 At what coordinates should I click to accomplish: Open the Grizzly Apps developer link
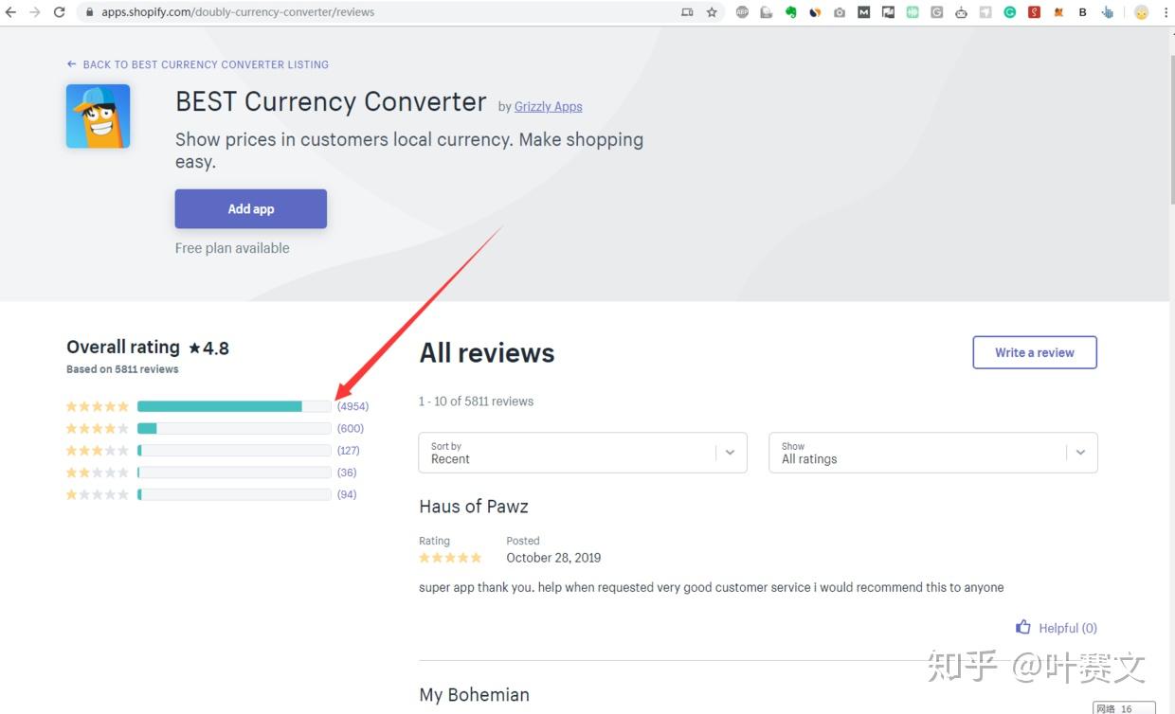(549, 107)
